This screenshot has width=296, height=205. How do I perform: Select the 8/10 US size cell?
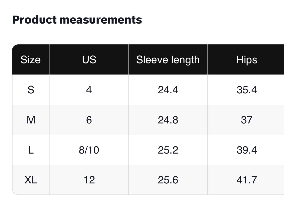pyautogui.click(x=89, y=150)
